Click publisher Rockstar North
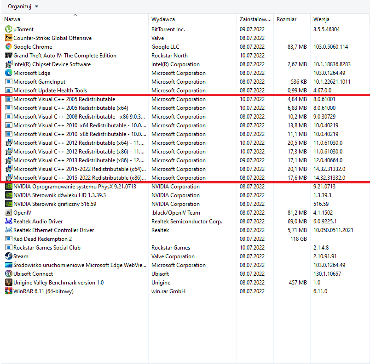The image size is (370, 364). (x=169, y=56)
